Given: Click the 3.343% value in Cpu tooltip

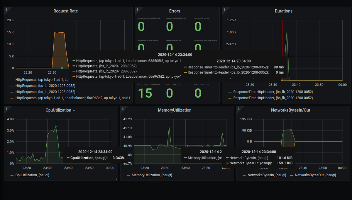Looking at the screenshot, I should (x=119, y=158).
